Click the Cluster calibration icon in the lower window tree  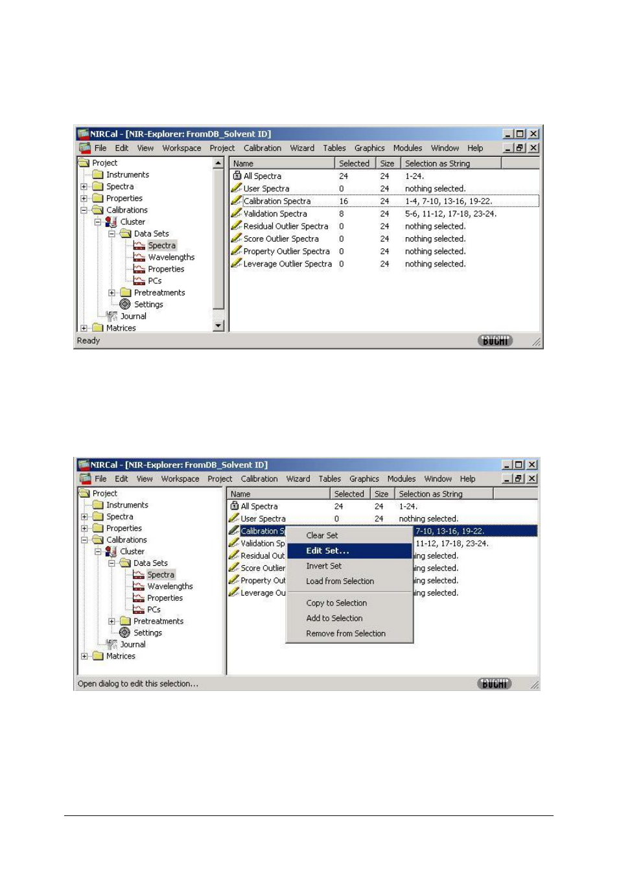(x=111, y=552)
